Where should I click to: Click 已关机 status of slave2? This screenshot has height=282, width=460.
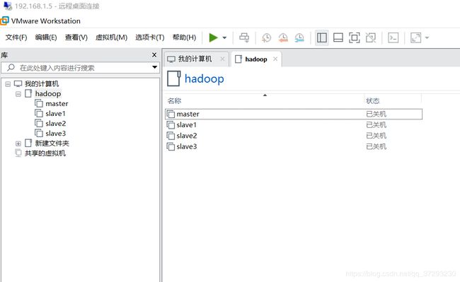click(376, 136)
